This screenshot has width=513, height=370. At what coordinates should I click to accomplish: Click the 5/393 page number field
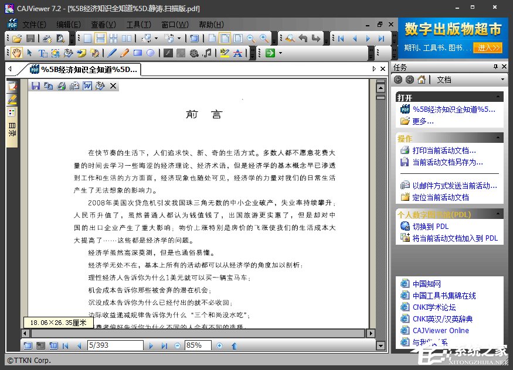(115, 345)
